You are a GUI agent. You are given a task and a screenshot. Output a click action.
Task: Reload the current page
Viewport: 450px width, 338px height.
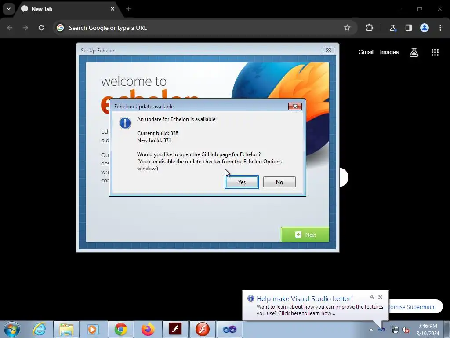point(41,28)
